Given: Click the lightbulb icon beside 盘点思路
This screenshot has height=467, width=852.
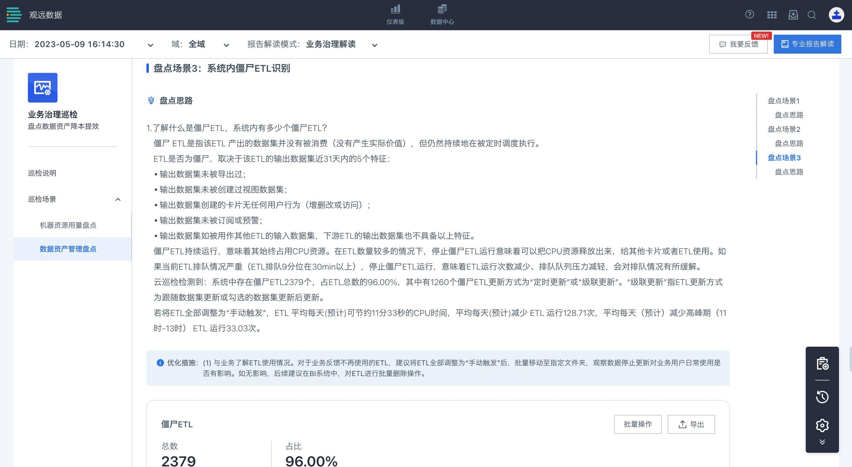Looking at the screenshot, I should click(151, 100).
